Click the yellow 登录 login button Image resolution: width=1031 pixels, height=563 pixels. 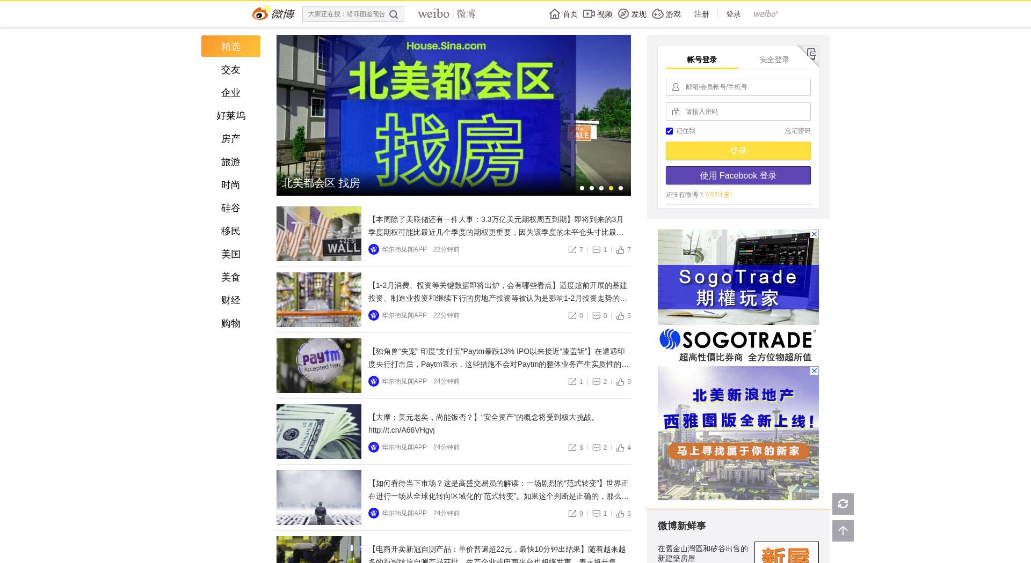coord(738,151)
